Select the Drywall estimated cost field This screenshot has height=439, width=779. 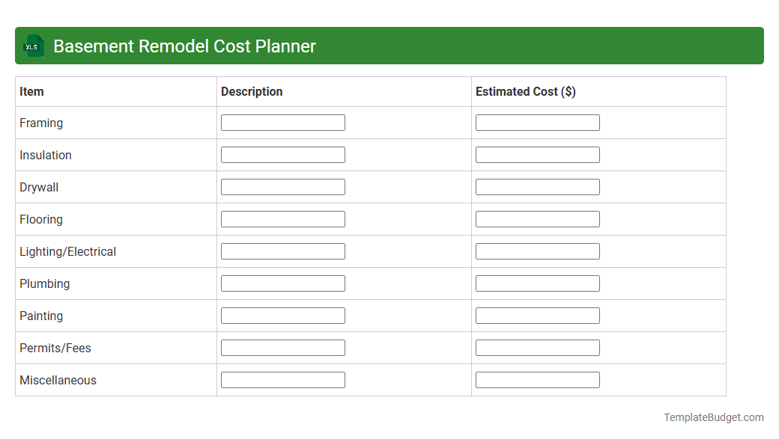pyautogui.click(x=537, y=186)
